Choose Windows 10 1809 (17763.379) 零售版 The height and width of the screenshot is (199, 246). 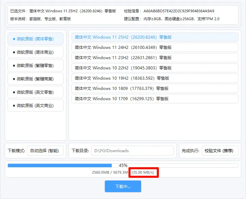155,89
